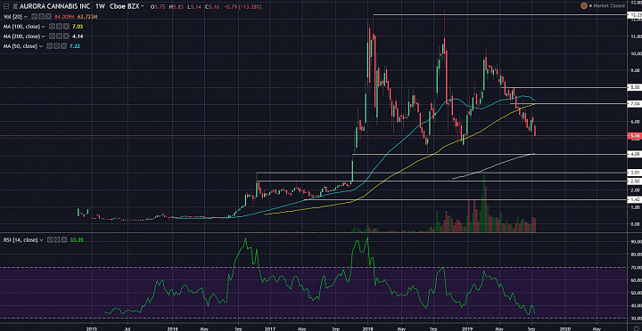Click the 90.00 RSI scale label

pos(636,242)
